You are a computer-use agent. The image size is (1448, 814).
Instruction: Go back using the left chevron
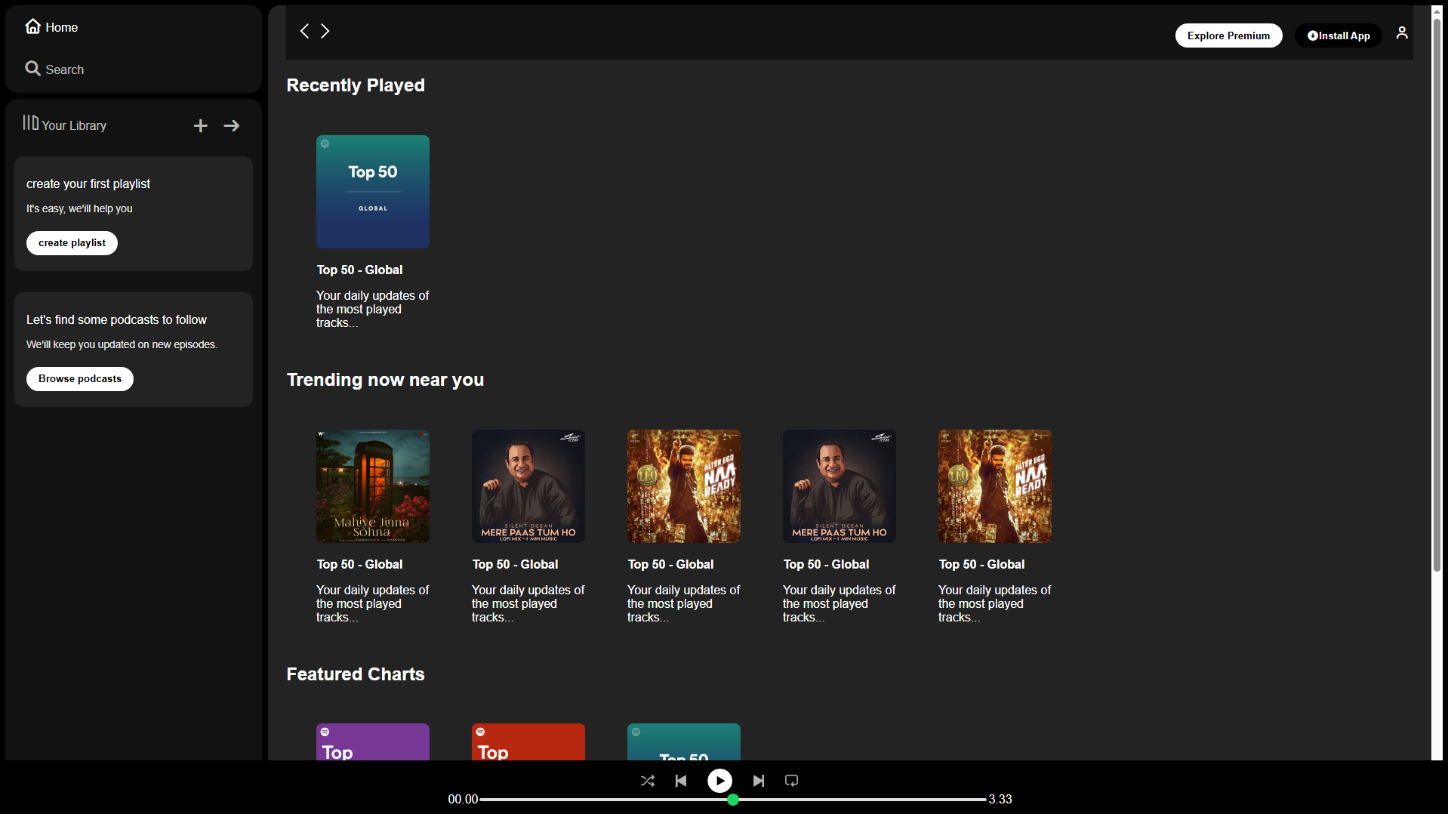[304, 31]
